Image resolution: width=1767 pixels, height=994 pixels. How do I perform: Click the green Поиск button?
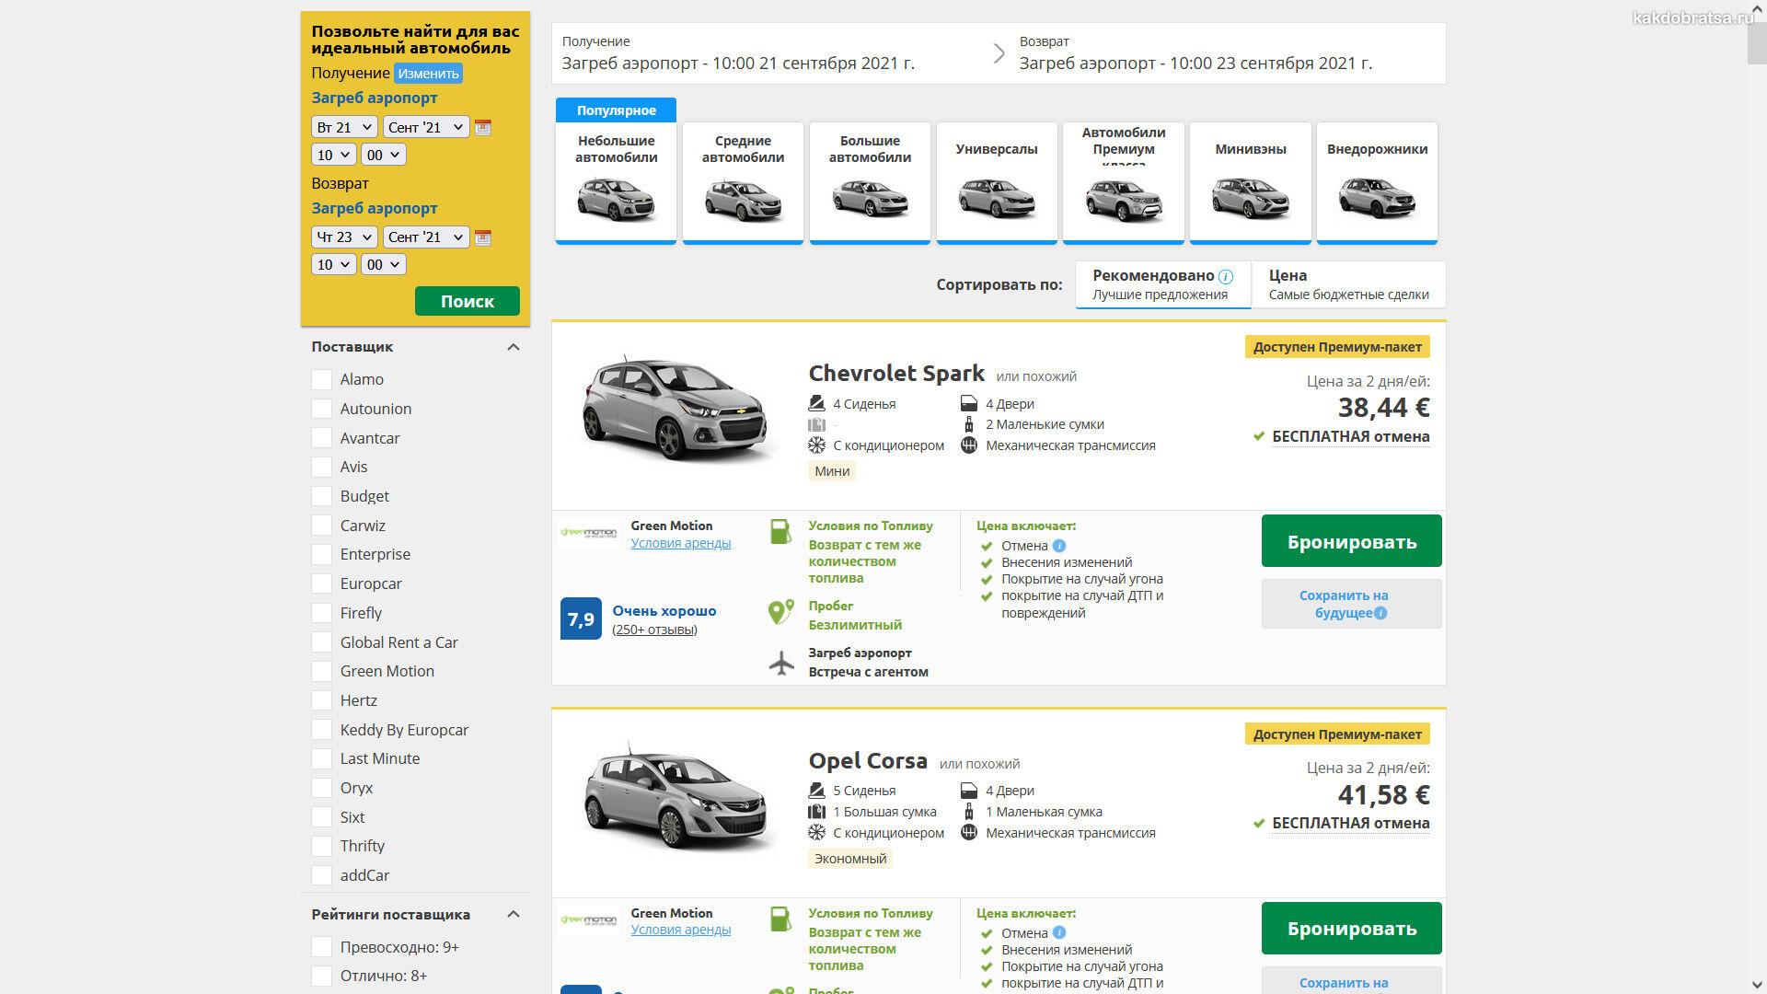468,301
